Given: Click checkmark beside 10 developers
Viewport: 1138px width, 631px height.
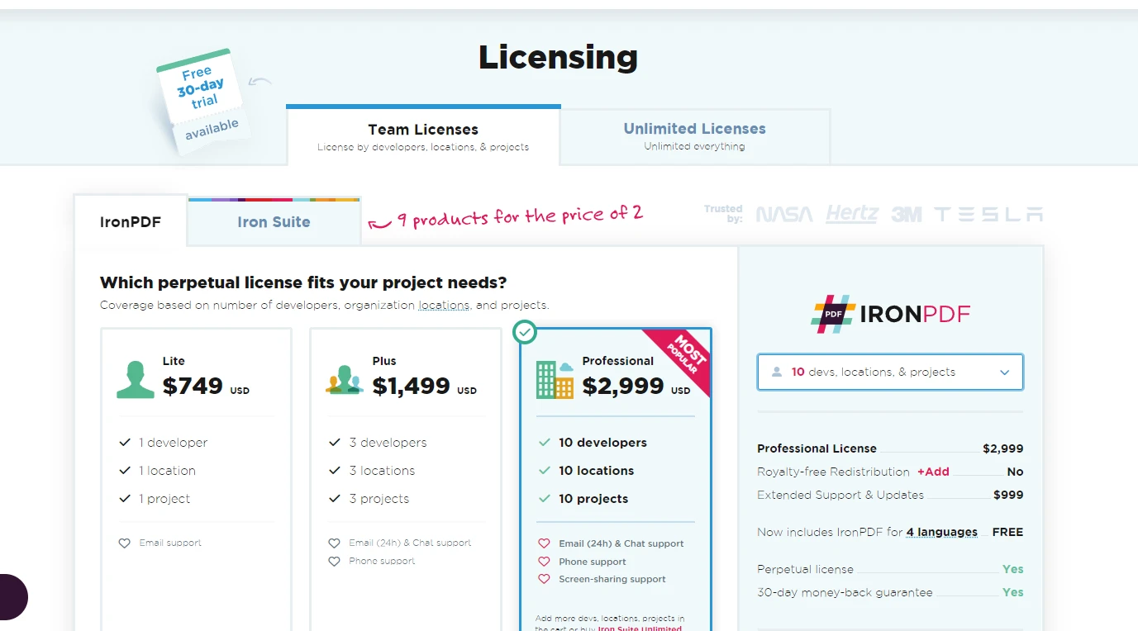Looking at the screenshot, I should 545,443.
